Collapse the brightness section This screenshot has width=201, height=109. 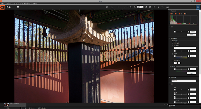coord(170,27)
